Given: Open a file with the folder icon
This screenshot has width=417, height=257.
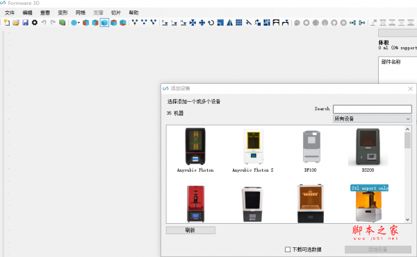Looking at the screenshot, I should (x=16, y=23).
